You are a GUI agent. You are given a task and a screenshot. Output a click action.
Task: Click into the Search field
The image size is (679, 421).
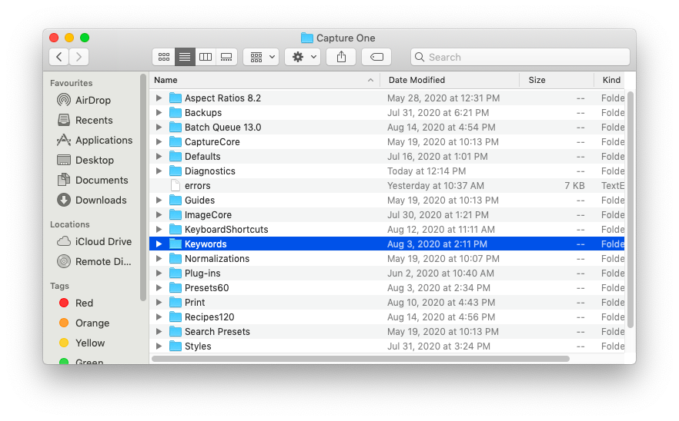click(x=520, y=57)
